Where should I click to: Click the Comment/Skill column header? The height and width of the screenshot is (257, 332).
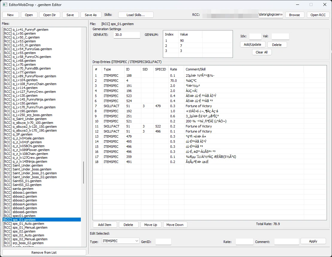coord(244,69)
